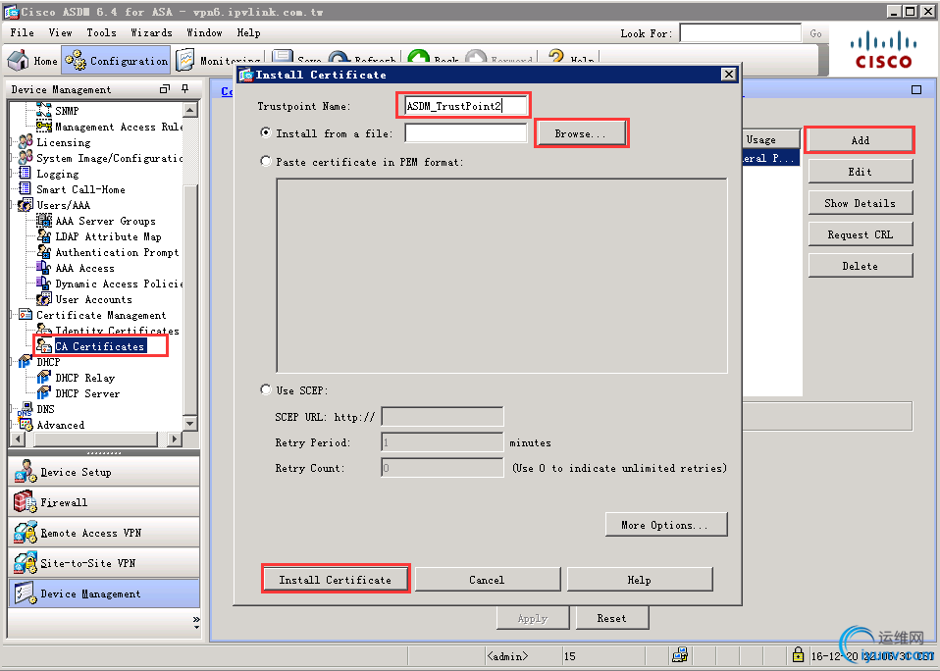Click the Device Setup panel icon
This screenshot has width=940, height=671.
pos(26,472)
